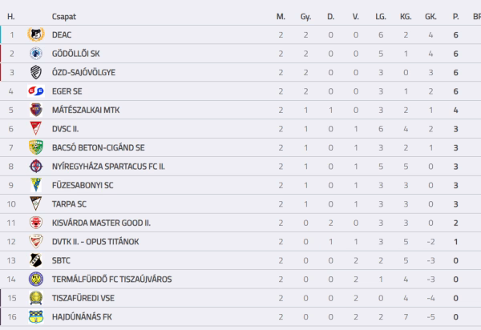Click the Hajdúnánás FK crest icon
This screenshot has width=481, height=330.
36,317
